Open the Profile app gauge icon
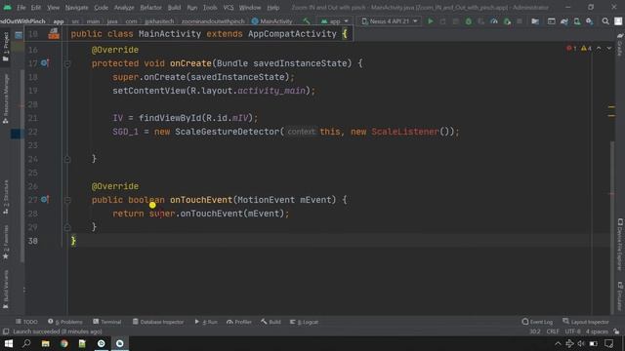Viewport: 625px width, 351px height. (494, 21)
